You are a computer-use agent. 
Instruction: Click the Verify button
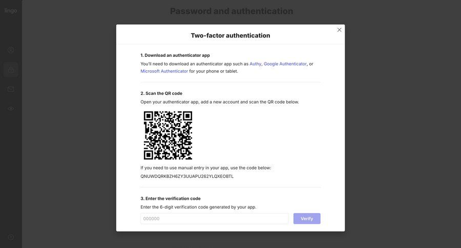(307, 219)
